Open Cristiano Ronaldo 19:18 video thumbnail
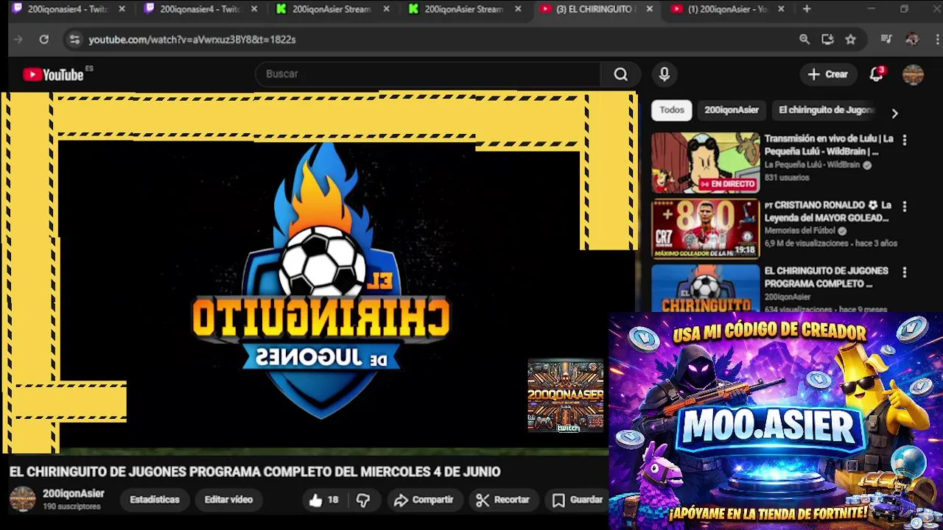The width and height of the screenshot is (943, 530). [705, 229]
